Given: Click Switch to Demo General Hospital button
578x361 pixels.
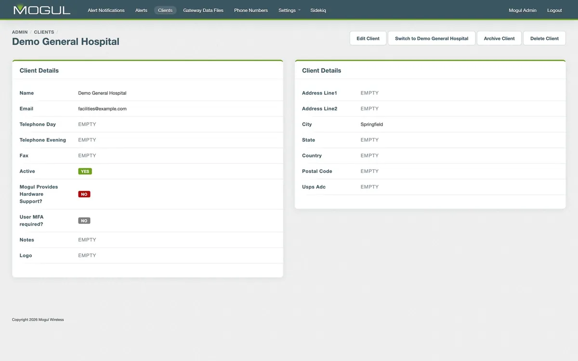Looking at the screenshot, I should click(432, 39).
